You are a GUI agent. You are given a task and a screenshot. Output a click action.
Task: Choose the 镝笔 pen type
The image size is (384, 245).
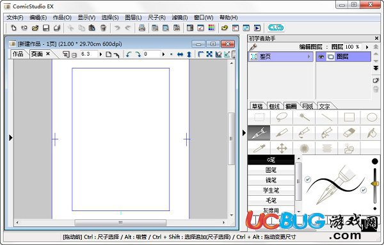[271, 180]
